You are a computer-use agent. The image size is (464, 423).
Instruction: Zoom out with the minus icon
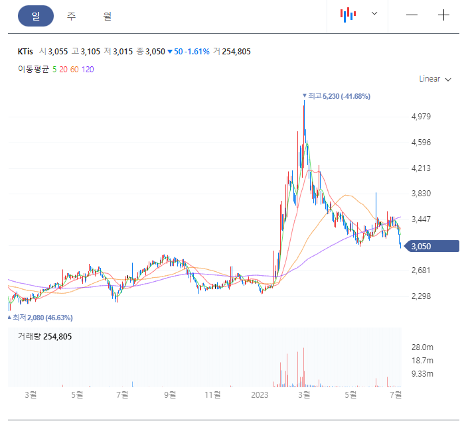pos(412,15)
